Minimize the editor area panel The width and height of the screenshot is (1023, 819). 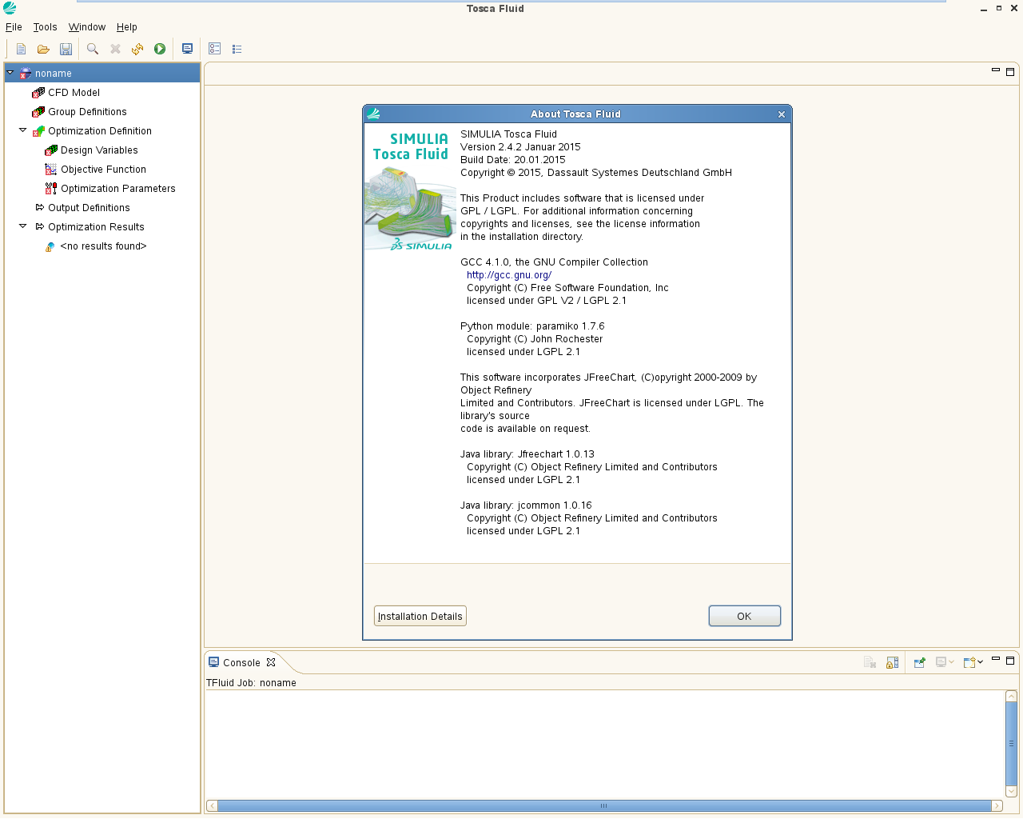pyautogui.click(x=996, y=70)
